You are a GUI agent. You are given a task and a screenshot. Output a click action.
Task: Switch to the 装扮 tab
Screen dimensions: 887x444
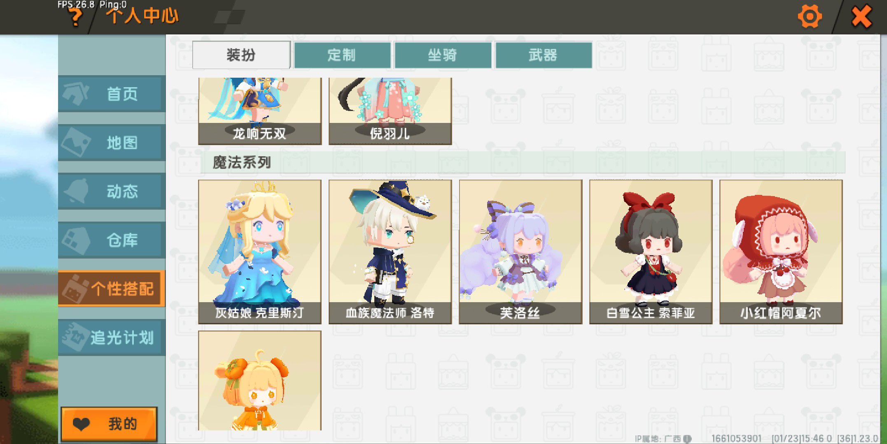241,55
